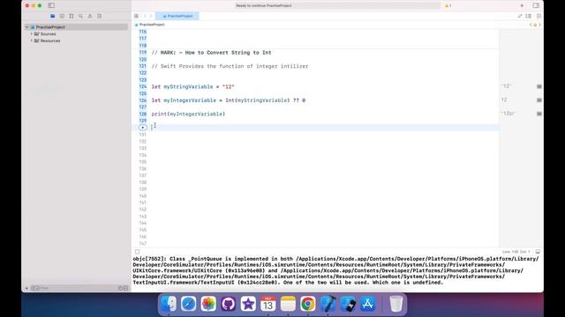Open iMovie from the Dock
The image size is (565, 317).
[248, 304]
